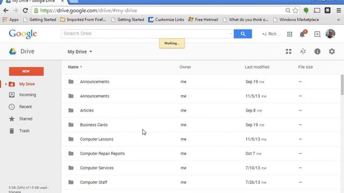Click the Owner column header
Viewport: 344px width, 193px height.
(185, 67)
